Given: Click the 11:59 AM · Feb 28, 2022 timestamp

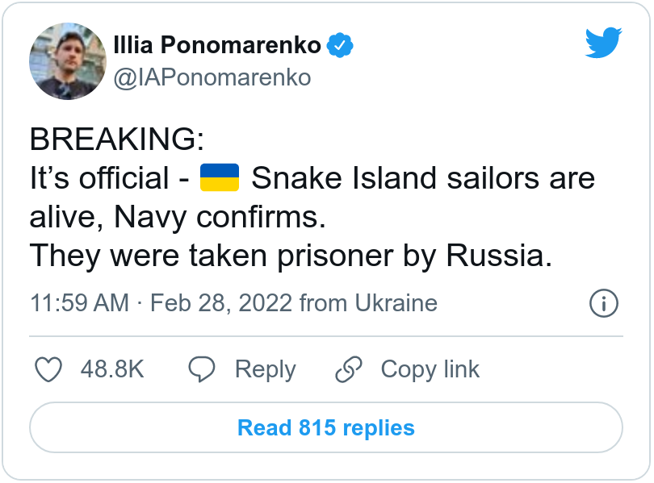Looking at the screenshot, I should coord(161,303).
